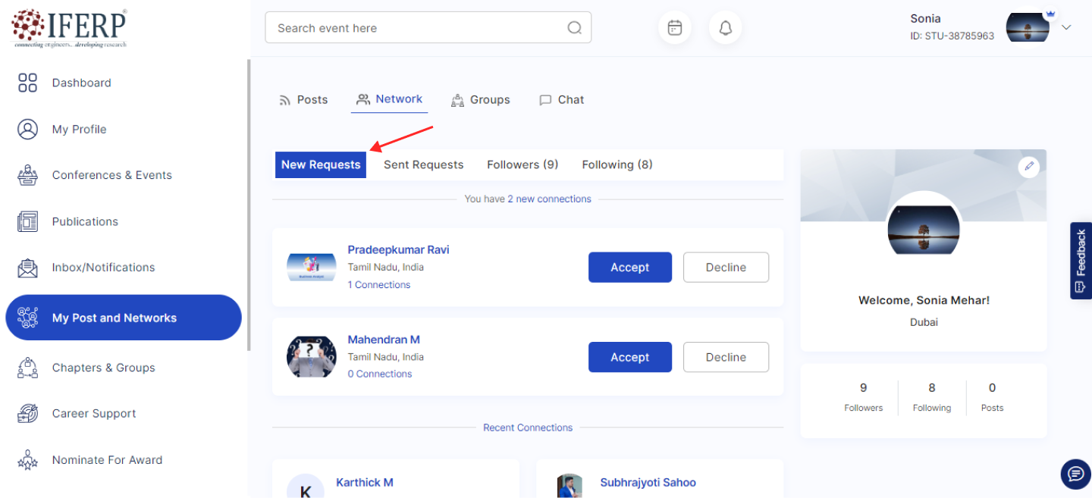Click Mahendran M's profile thumbnail

pyautogui.click(x=311, y=357)
